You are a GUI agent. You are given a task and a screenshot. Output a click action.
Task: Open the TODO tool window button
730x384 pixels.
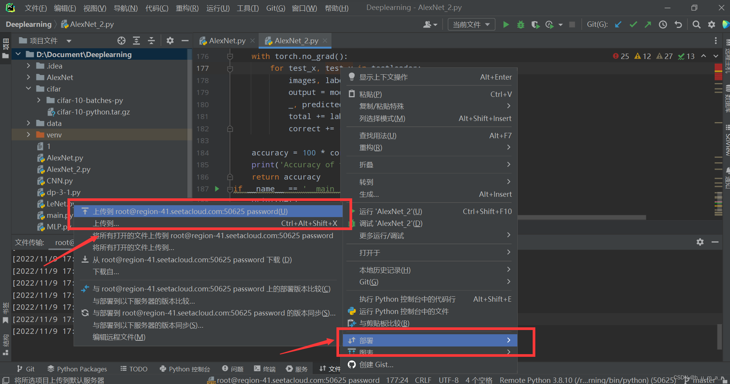point(134,369)
